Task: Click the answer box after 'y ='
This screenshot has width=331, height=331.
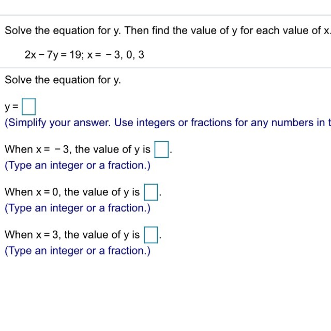Action: pos(29,107)
